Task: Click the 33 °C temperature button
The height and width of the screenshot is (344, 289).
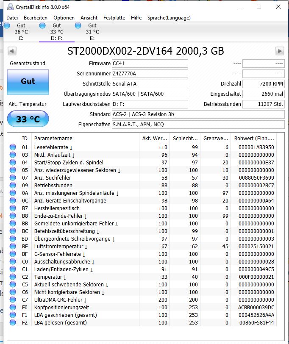Action: pos(28,119)
